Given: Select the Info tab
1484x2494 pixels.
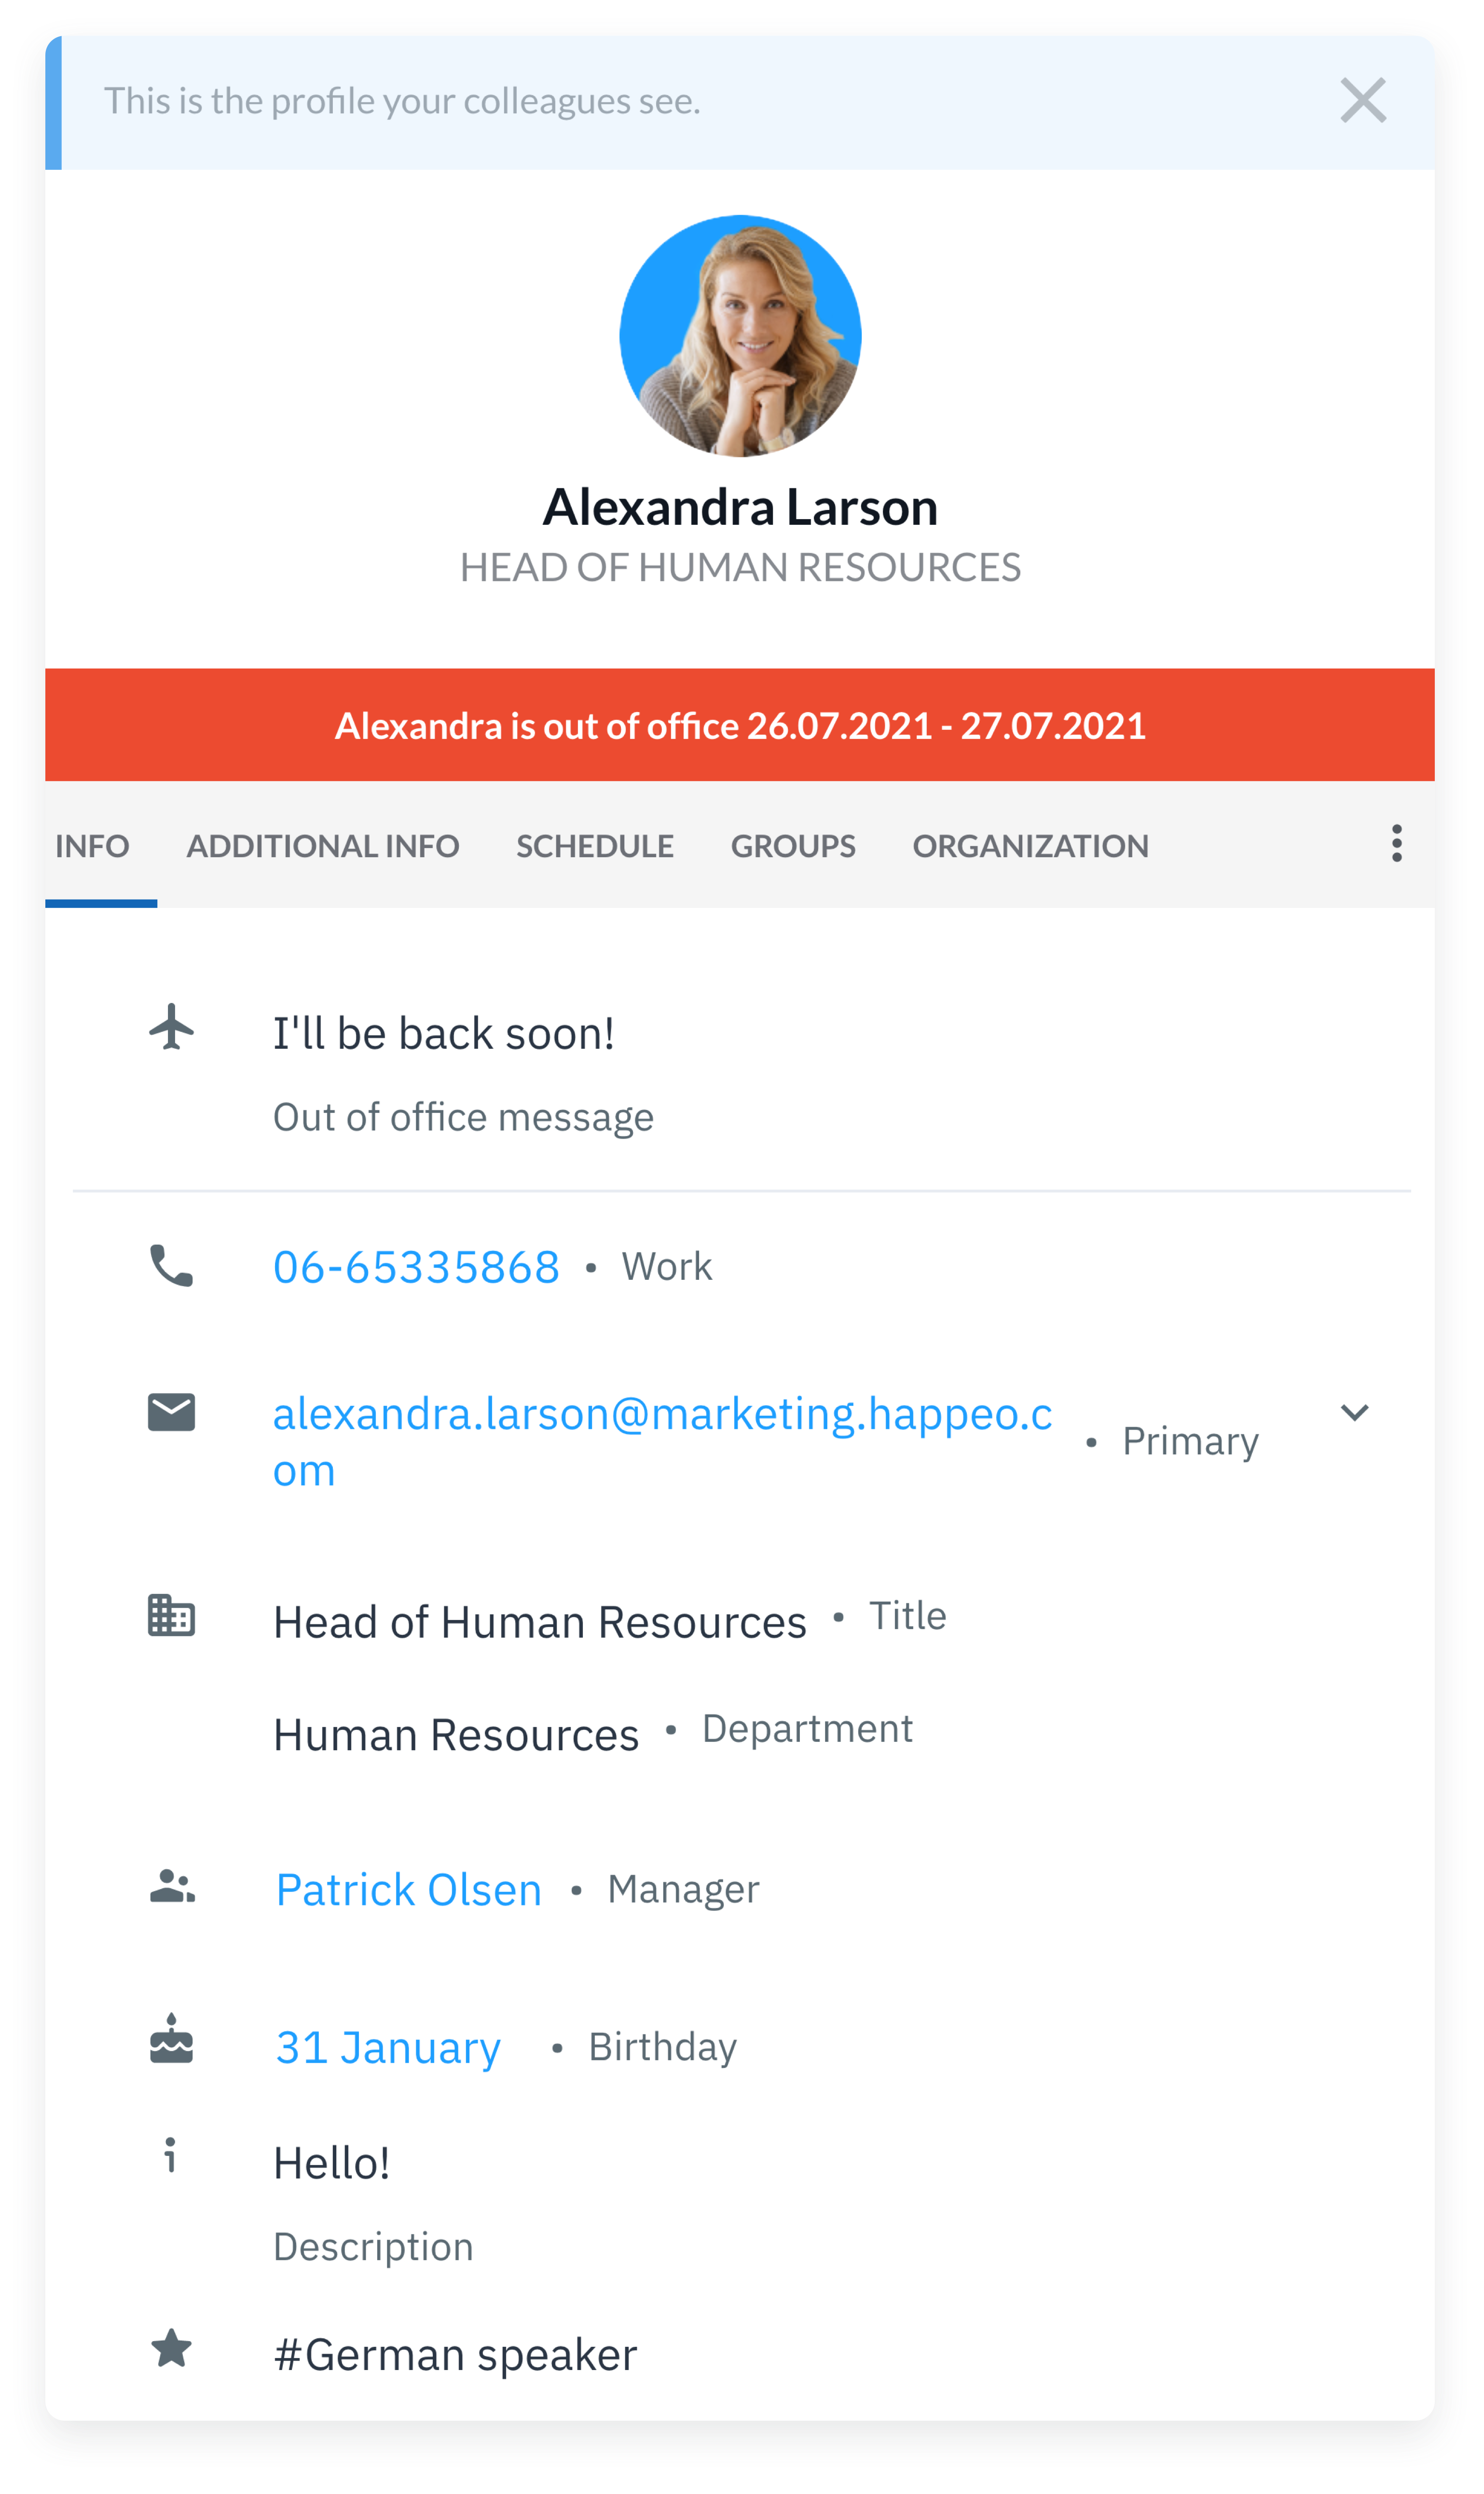Looking at the screenshot, I should coord(92,846).
